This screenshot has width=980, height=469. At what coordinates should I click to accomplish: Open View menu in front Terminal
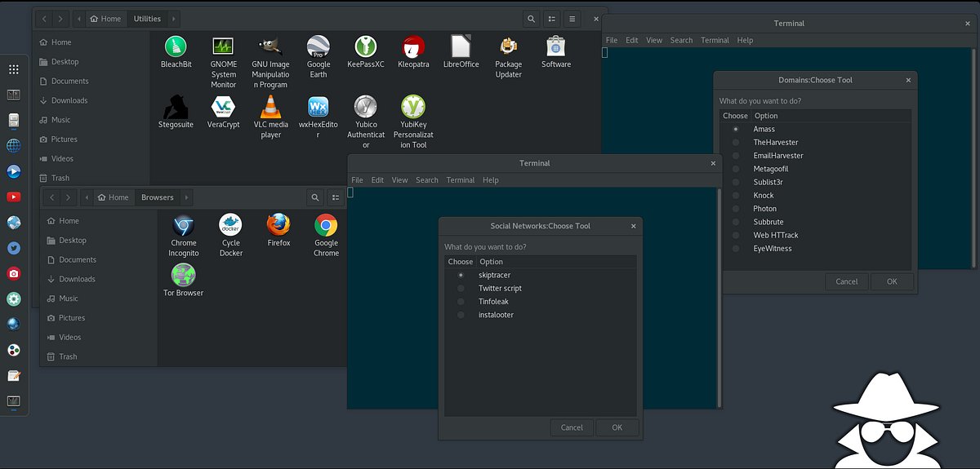click(x=399, y=179)
